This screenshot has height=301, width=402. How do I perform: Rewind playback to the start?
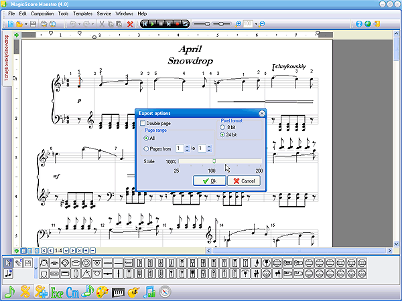(x=145, y=24)
